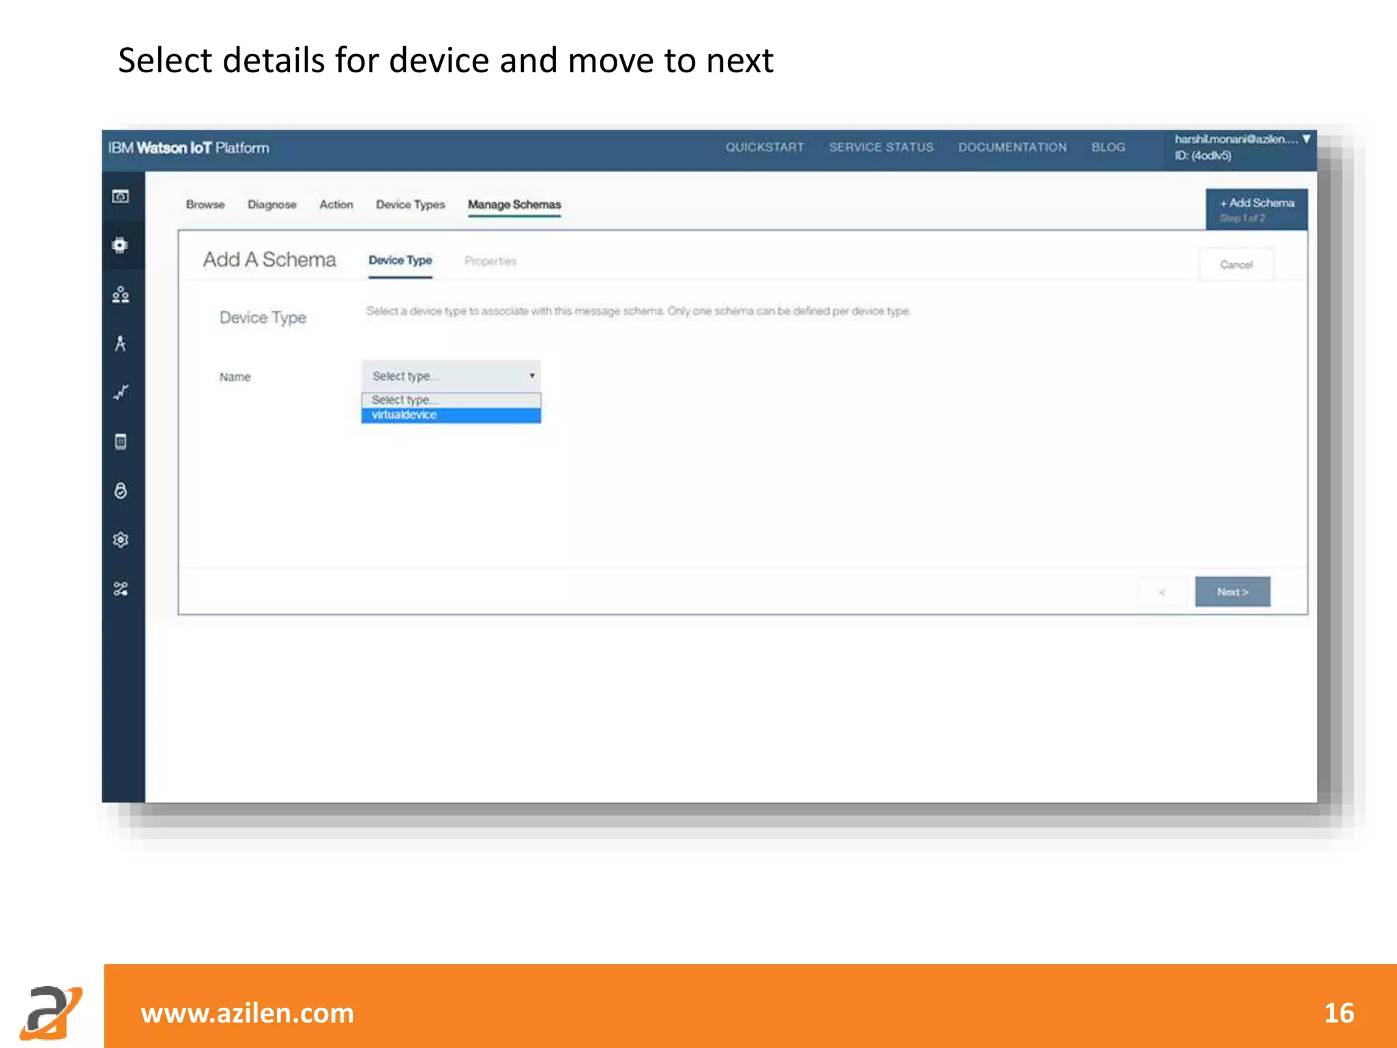
Task: Open the Browse tab
Action: click(x=205, y=205)
